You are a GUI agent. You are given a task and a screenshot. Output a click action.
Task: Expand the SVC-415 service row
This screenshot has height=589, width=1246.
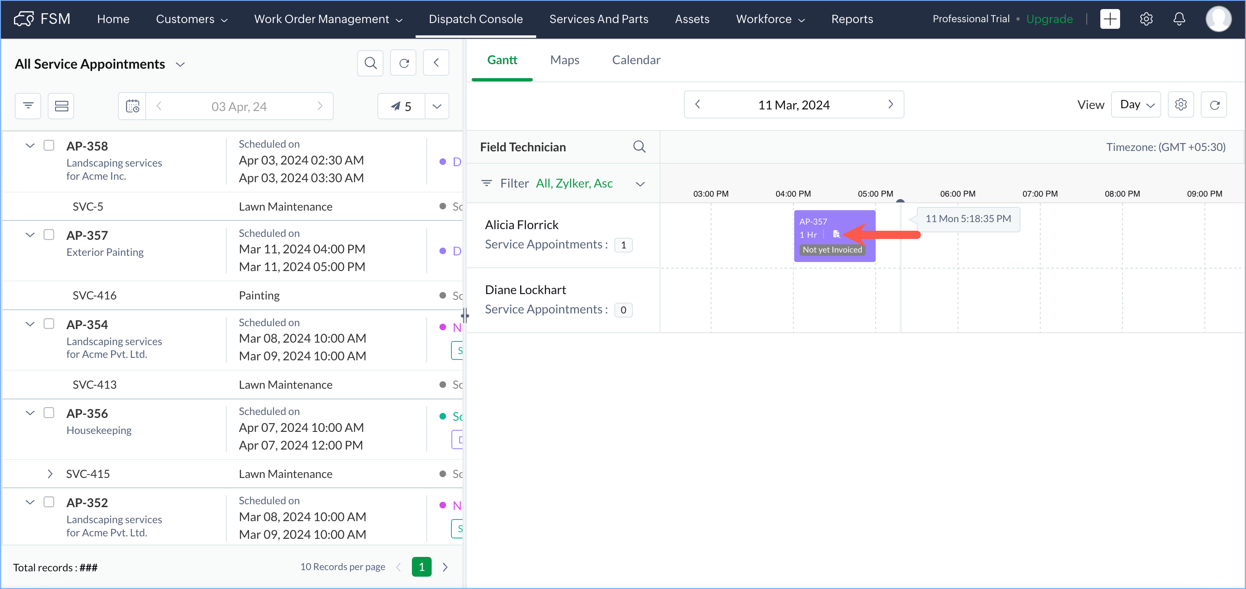point(50,474)
